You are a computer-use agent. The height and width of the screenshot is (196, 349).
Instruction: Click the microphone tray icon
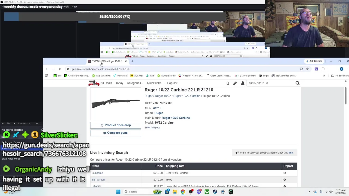(x=321, y=192)
